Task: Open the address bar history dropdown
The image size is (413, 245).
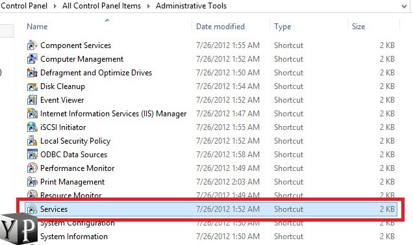Action: (x=404, y=6)
